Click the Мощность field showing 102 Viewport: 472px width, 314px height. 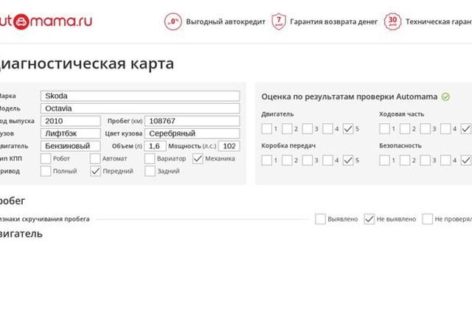click(229, 146)
